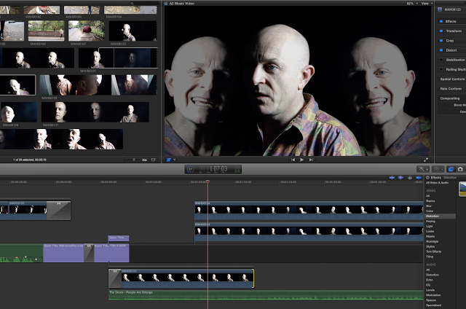Open the viewer zoom percentage dropdown
Screen dimensions: 466x309
412,4
